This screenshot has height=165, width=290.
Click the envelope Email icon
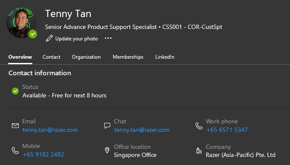tap(15, 125)
